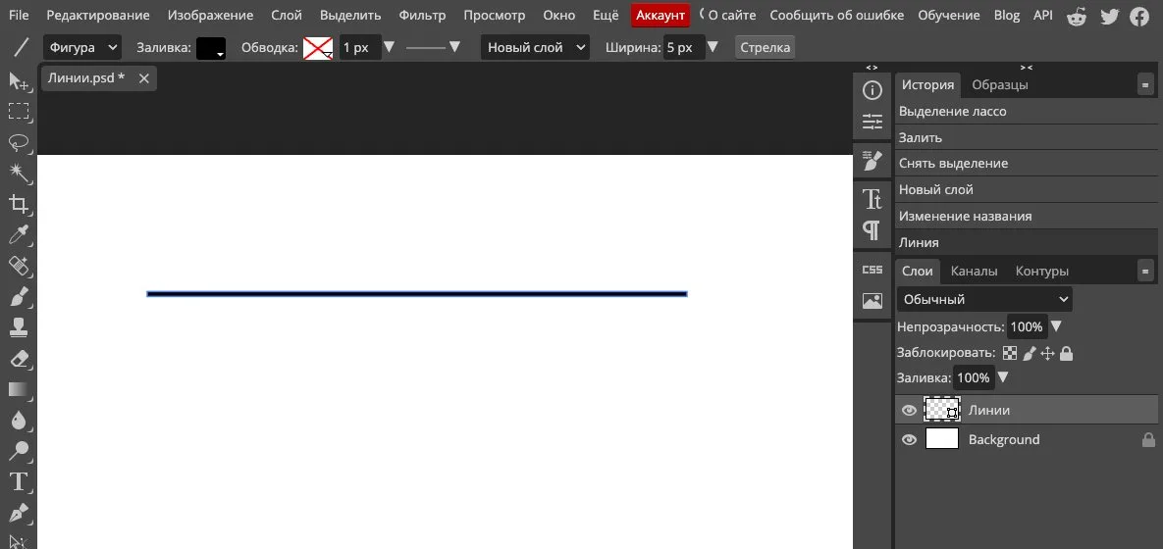The image size is (1163, 549).
Task: Click the Line tool icon in options bar
Action: tap(22, 47)
